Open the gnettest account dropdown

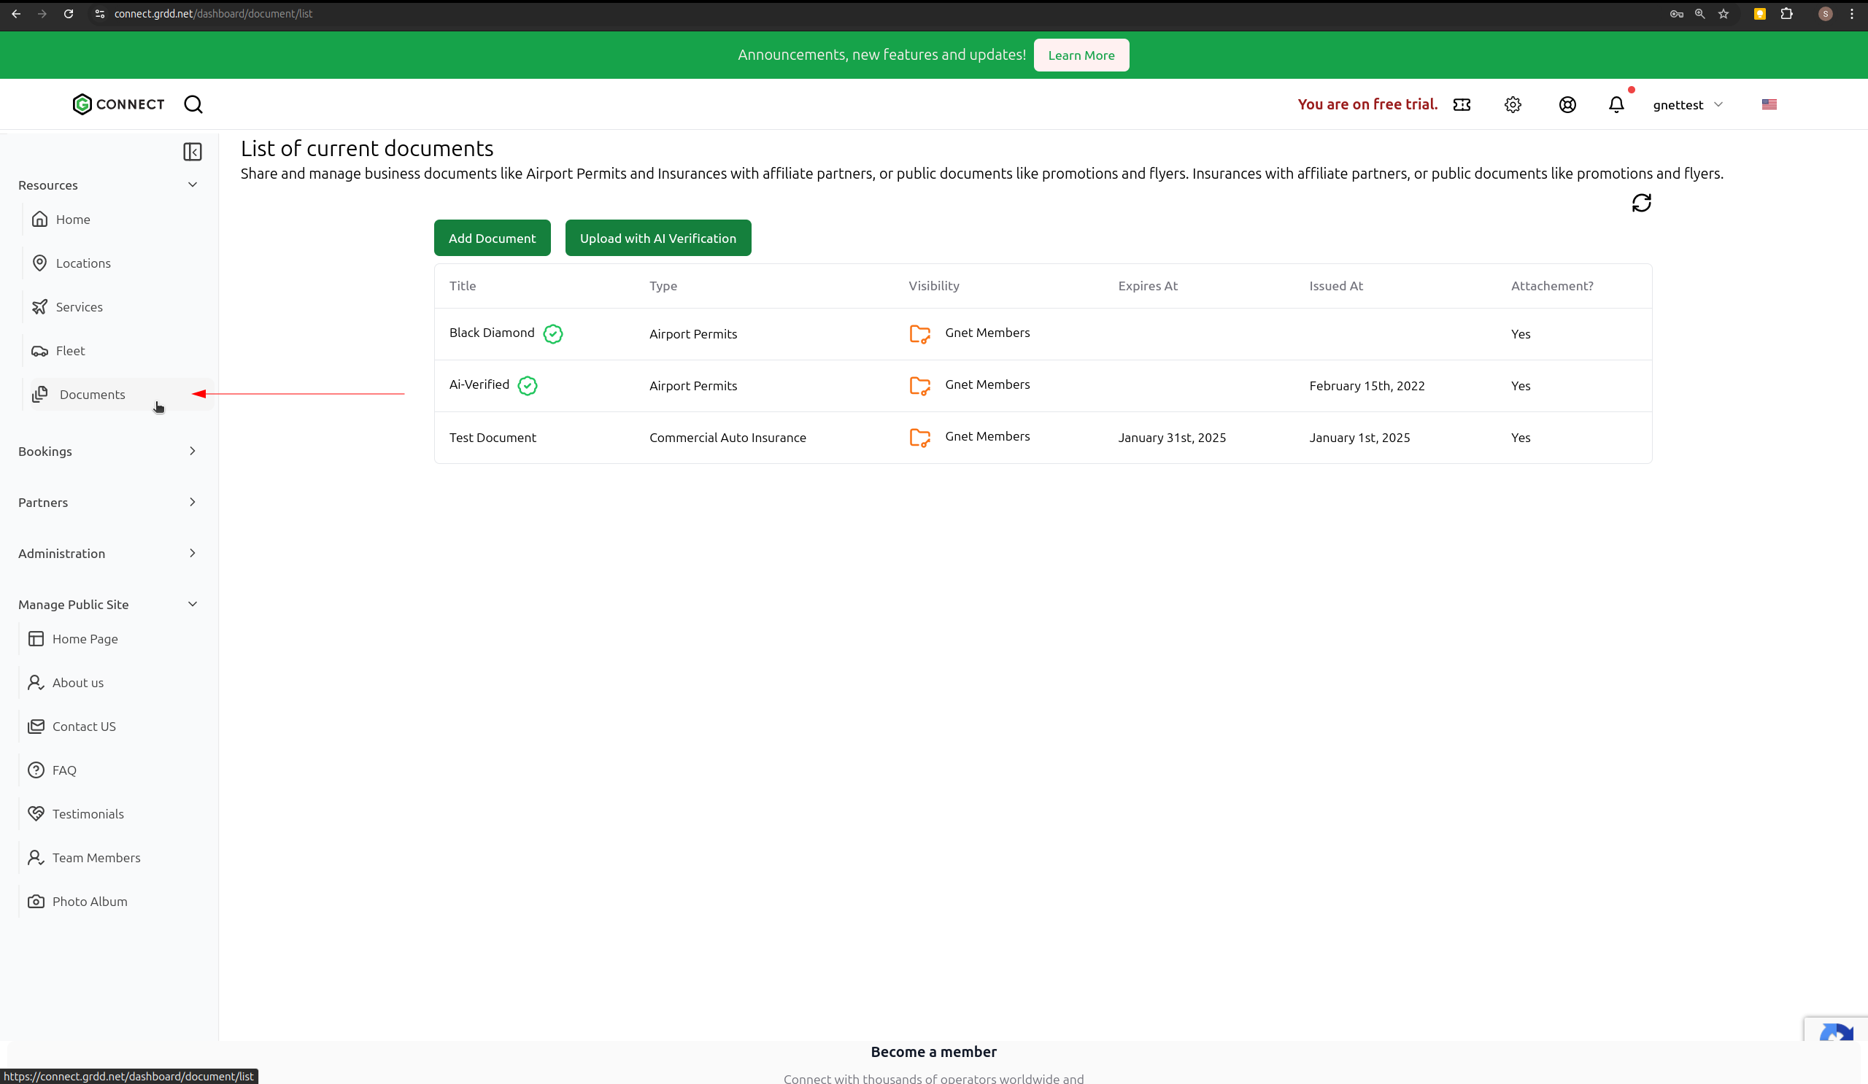coord(1687,105)
